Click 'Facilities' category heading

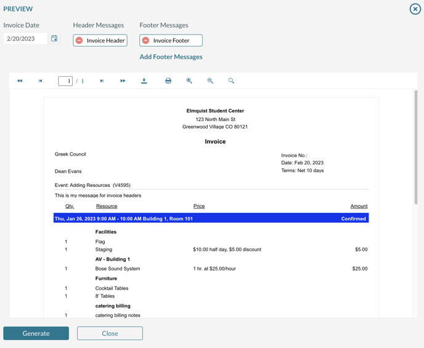point(106,232)
